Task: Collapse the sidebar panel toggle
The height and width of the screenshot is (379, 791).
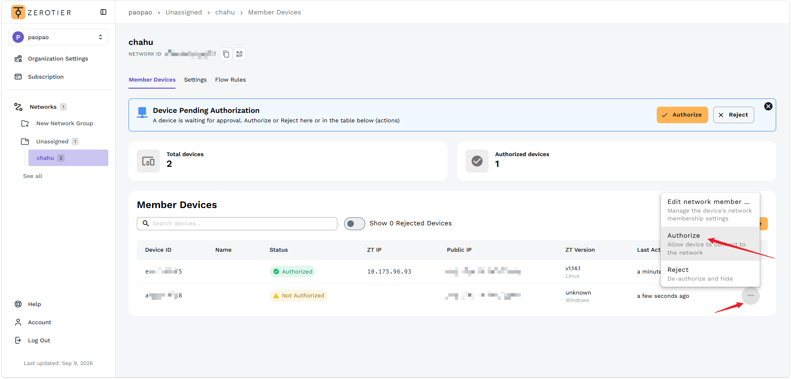Action: coord(103,12)
